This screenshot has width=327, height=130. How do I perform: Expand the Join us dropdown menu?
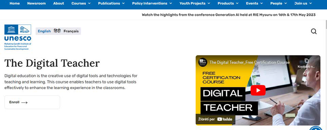tap(303, 3)
